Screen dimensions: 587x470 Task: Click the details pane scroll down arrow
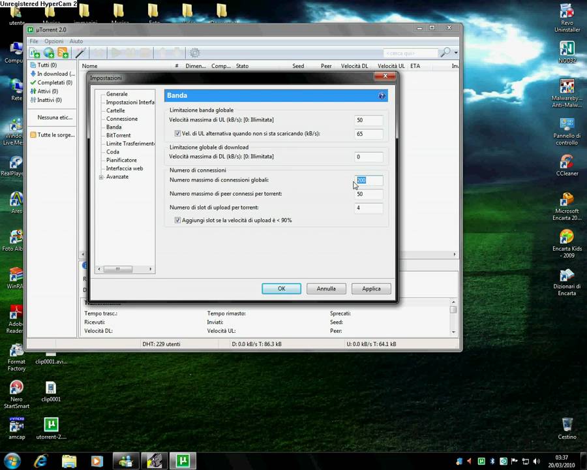coord(453,332)
